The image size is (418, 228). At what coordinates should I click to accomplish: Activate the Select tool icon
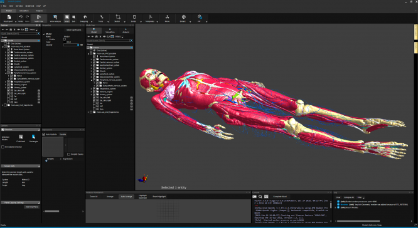pyautogui.click(x=67, y=17)
